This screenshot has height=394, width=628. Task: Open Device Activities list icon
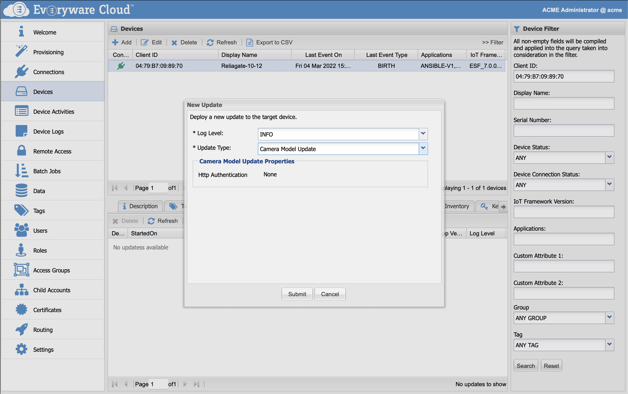tap(21, 111)
